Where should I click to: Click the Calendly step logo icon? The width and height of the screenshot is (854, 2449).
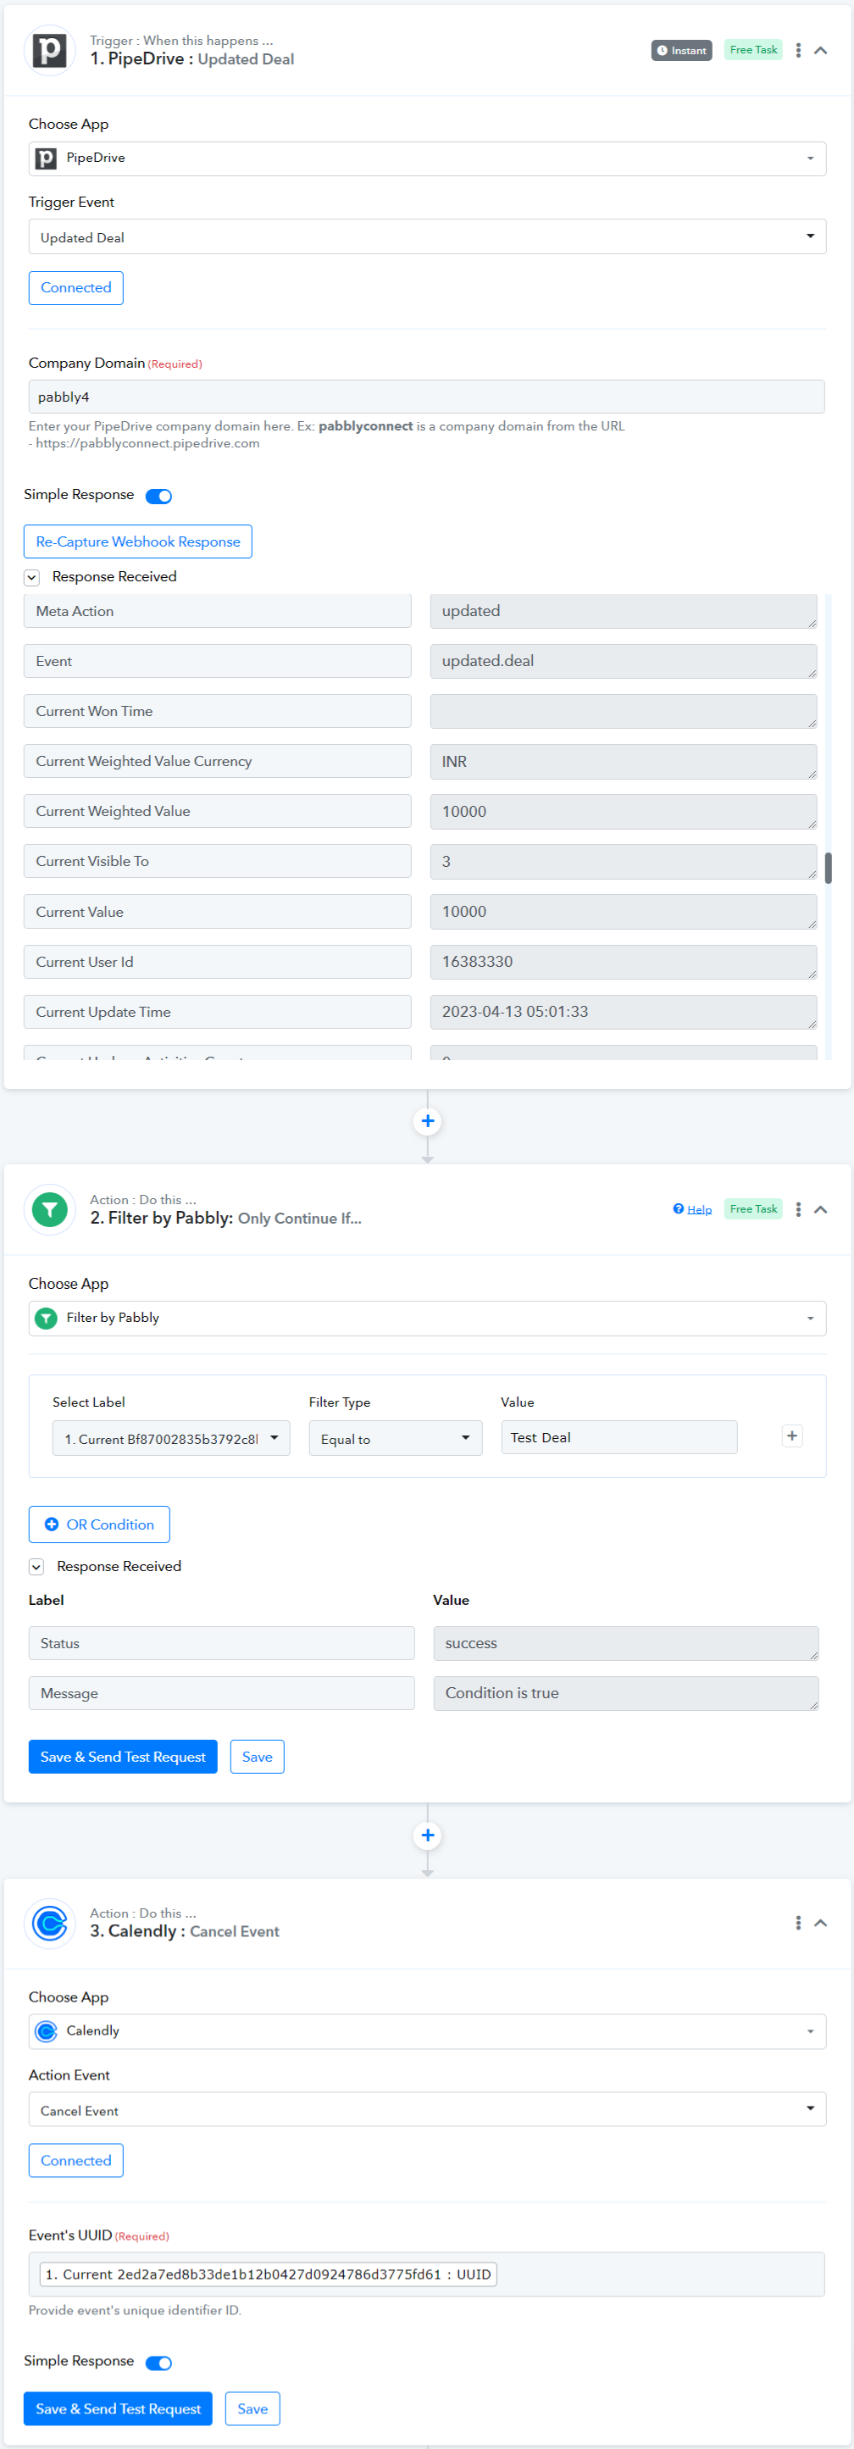click(x=49, y=1924)
